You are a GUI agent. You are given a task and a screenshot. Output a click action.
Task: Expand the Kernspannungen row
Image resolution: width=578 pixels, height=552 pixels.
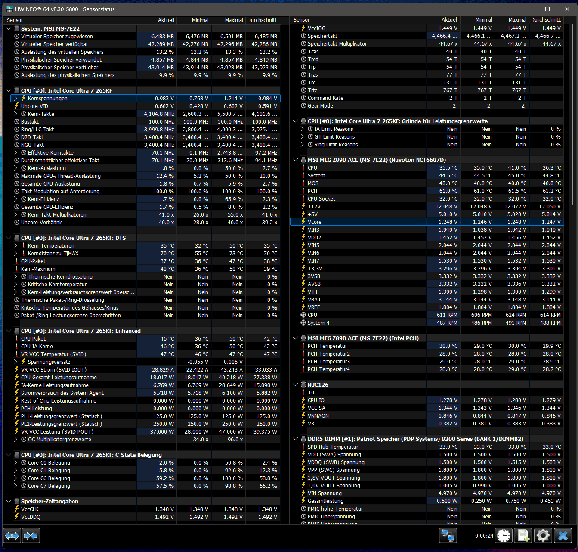tap(16, 99)
